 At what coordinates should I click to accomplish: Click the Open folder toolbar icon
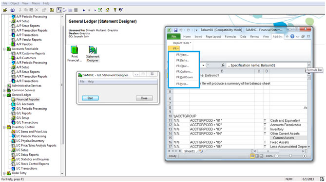pos(5,10)
